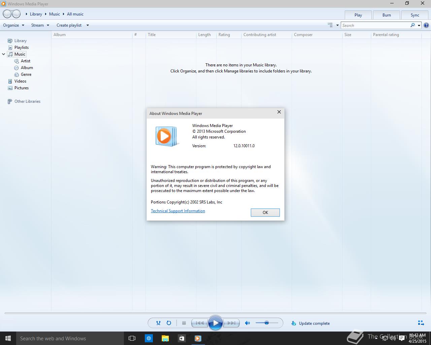Click All music in the breadcrumb
431x345 pixels.
(75, 14)
